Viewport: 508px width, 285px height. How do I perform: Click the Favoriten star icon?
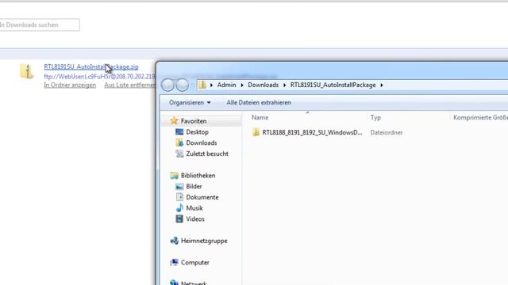point(174,121)
